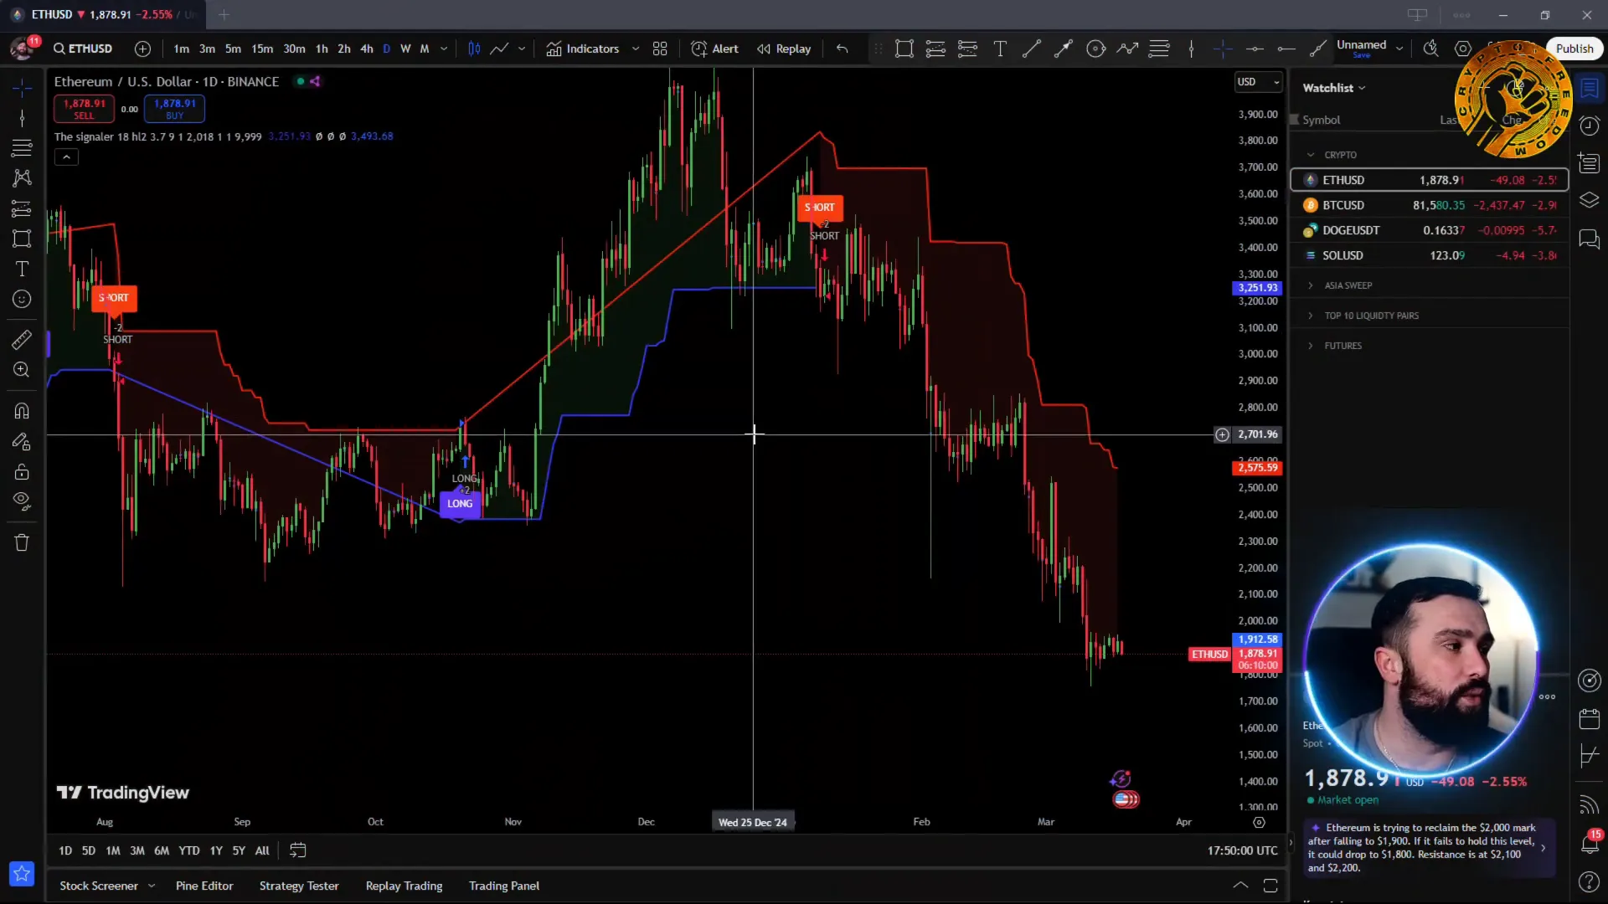Toggle lock all drawing tools

tap(22, 471)
